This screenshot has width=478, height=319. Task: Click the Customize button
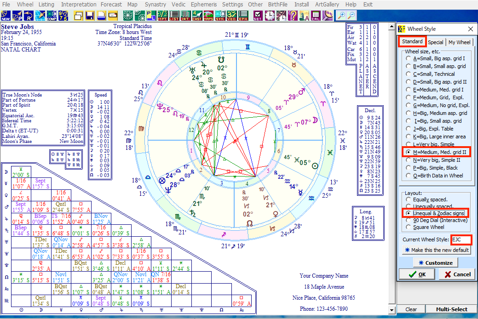tap(435, 262)
